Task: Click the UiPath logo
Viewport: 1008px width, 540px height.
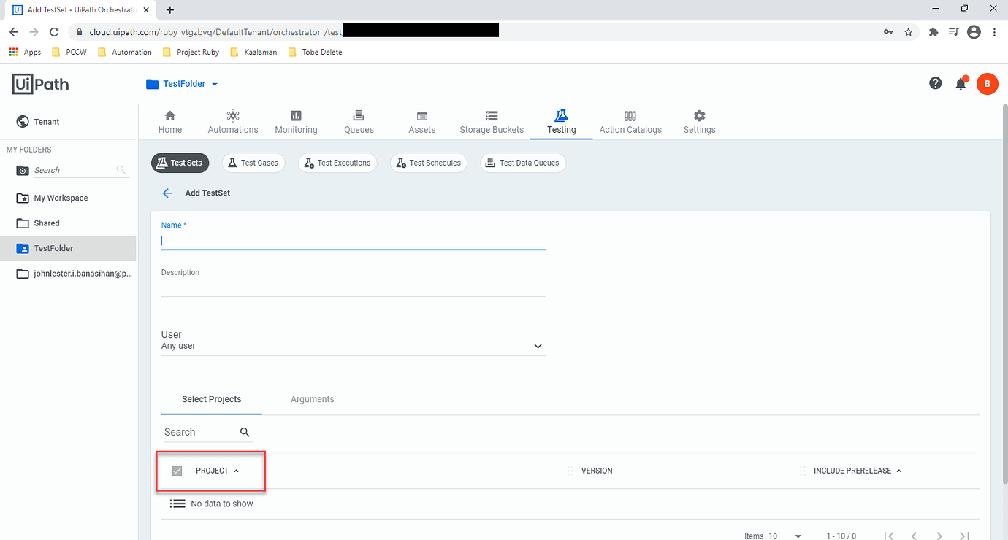Action: click(40, 83)
